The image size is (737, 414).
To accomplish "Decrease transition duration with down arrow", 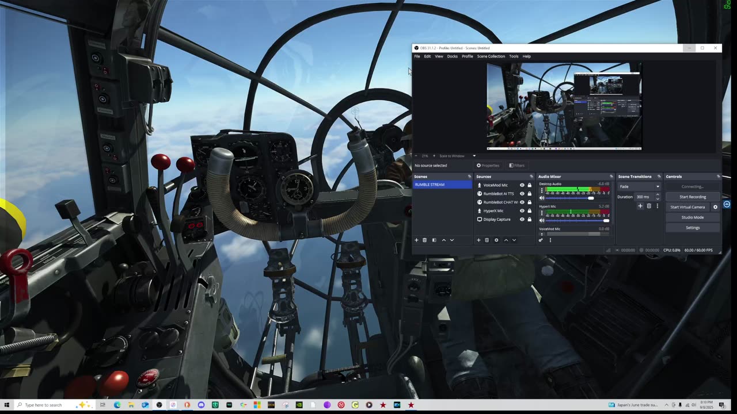I will [x=658, y=199].
